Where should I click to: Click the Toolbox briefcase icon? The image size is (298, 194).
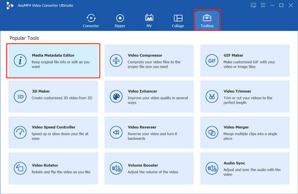click(207, 18)
